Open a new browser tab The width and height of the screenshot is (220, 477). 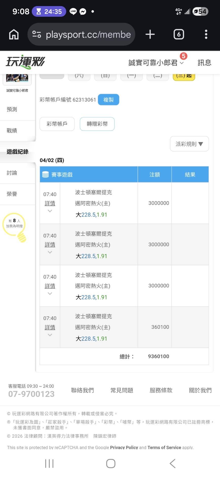150,34
